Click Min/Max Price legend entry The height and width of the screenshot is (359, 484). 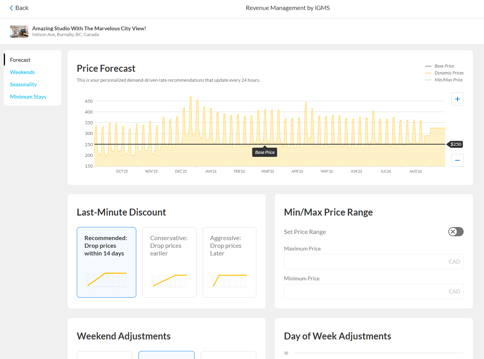pyautogui.click(x=448, y=80)
